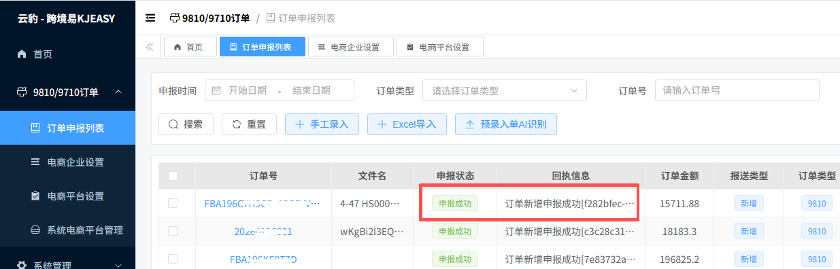Click 申报成功 tag in the 196825.2 row
Screen dimensions: 840x269
[455, 259]
